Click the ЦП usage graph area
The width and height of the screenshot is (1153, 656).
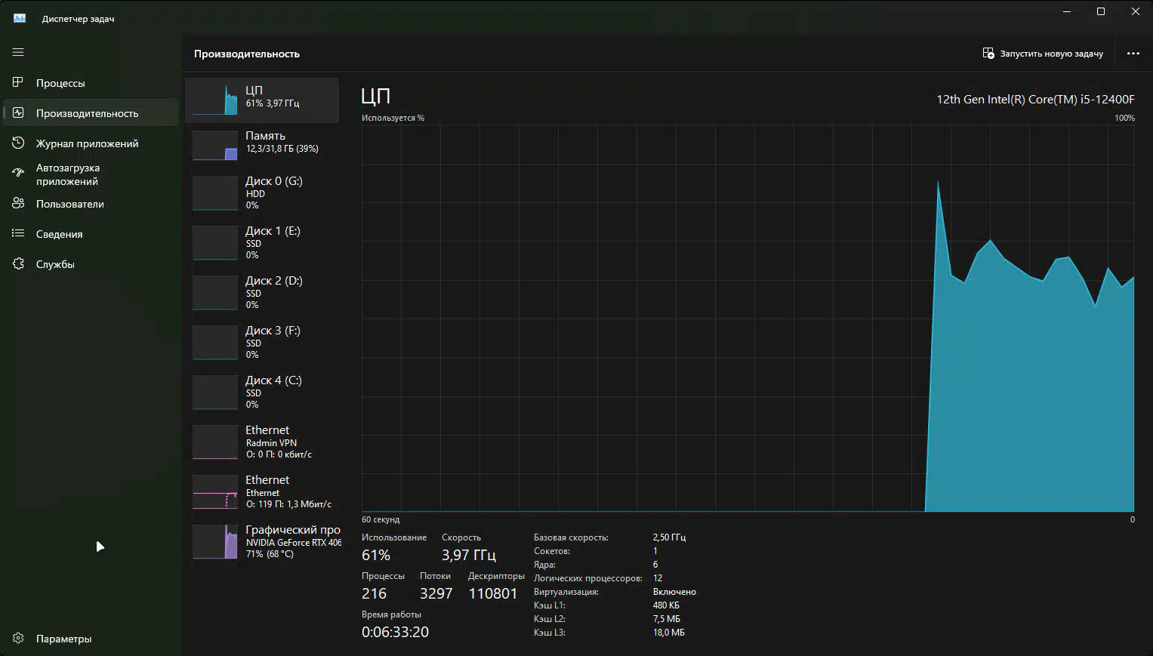748,319
